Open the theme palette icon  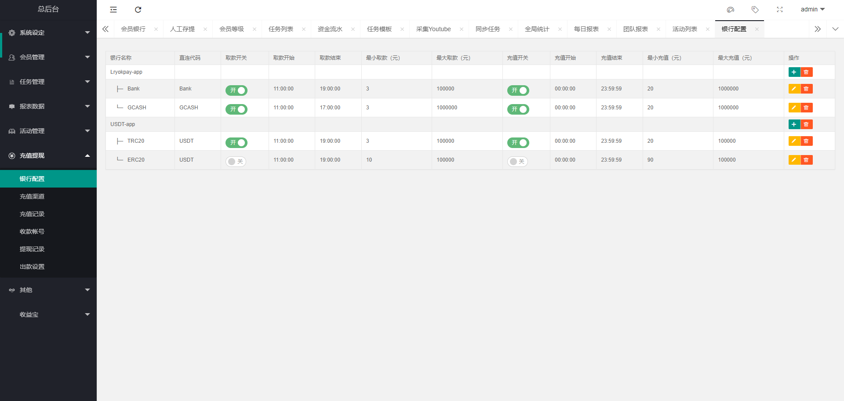(731, 10)
